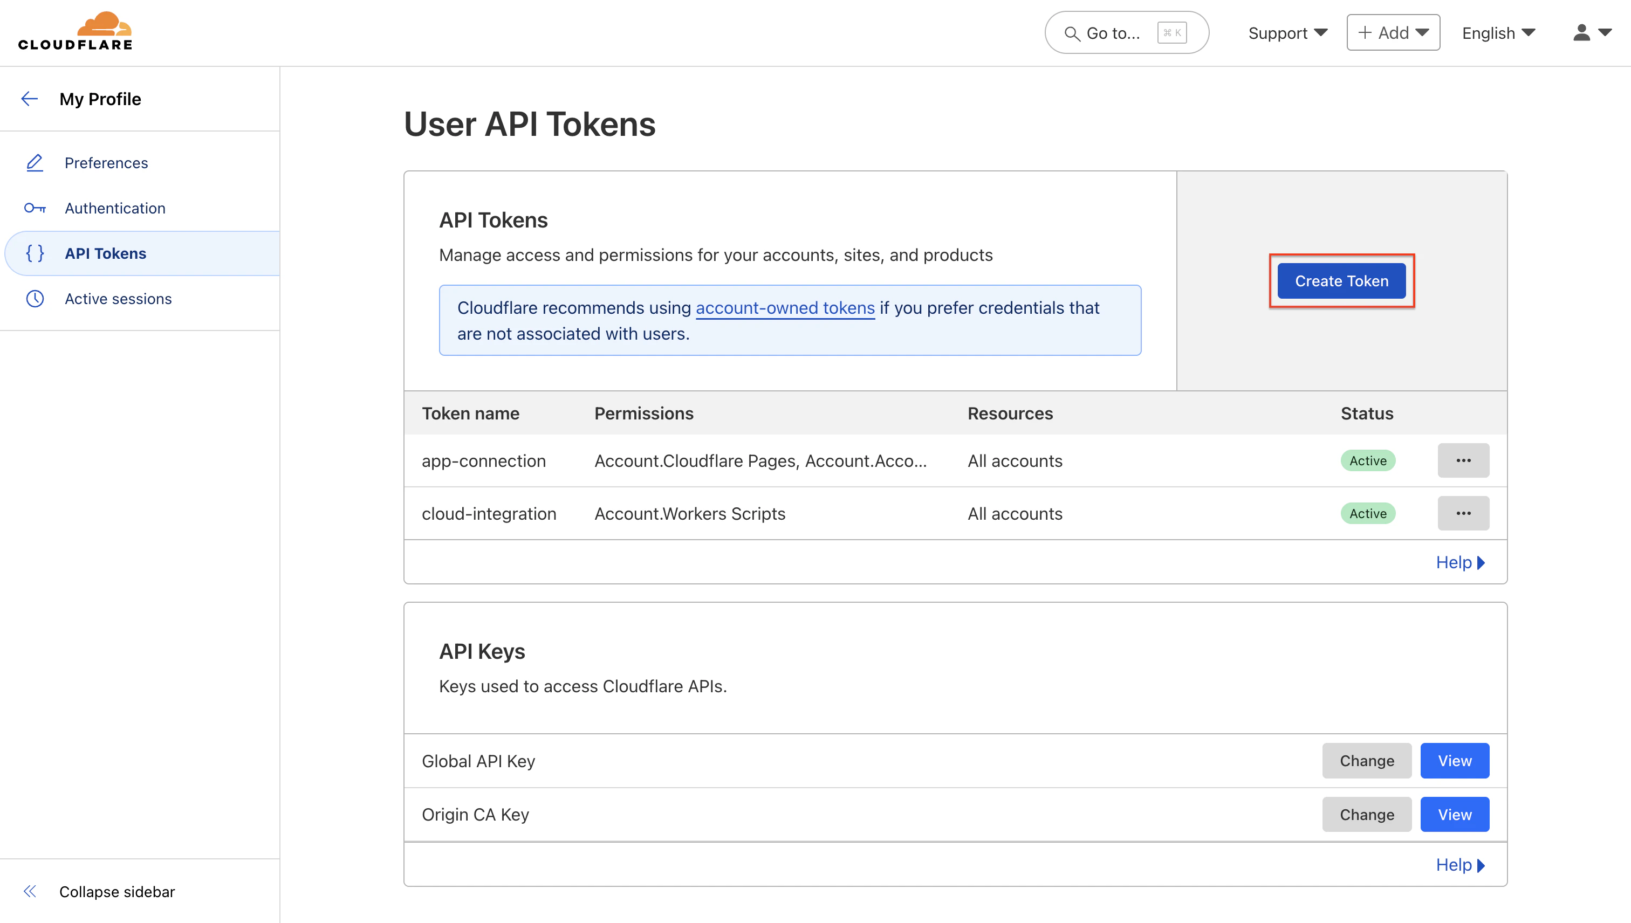Image resolution: width=1631 pixels, height=923 pixels.
Task: Click the Origin CA Key label
Action: (x=475, y=815)
